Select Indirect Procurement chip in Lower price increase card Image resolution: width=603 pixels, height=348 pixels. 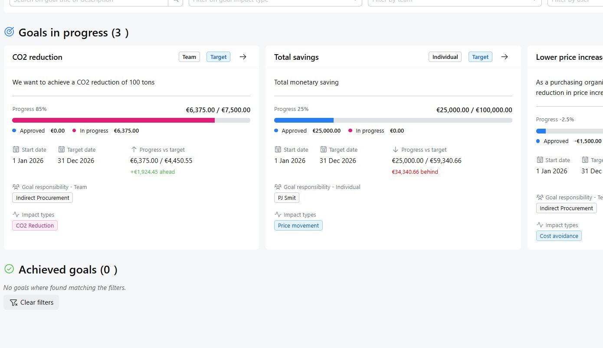(x=567, y=208)
